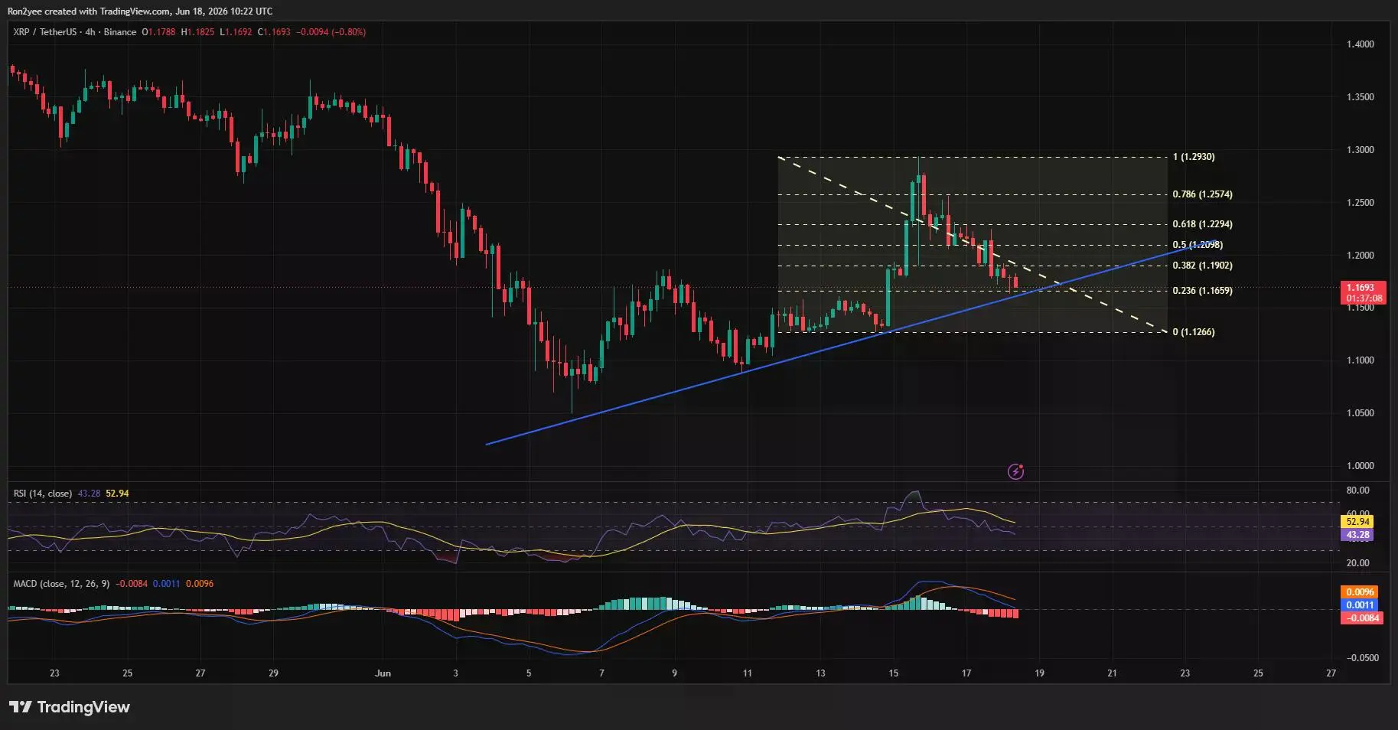Select the Fibonacci 0 (1.1266) label
1398x730 pixels.
tap(1194, 332)
